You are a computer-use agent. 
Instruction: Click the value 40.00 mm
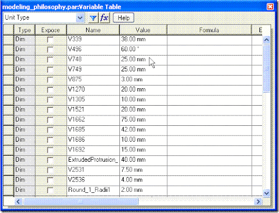click(143, 160)
